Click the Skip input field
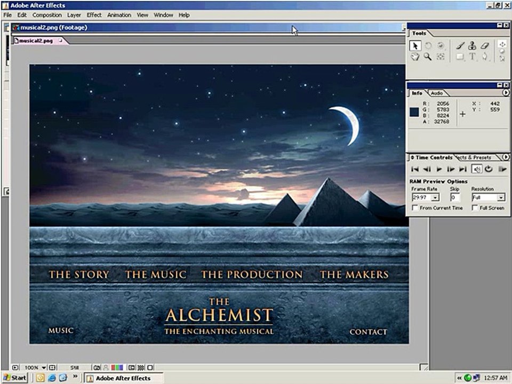This screenshot has height=384, width=512. click(x=455, y=197)
